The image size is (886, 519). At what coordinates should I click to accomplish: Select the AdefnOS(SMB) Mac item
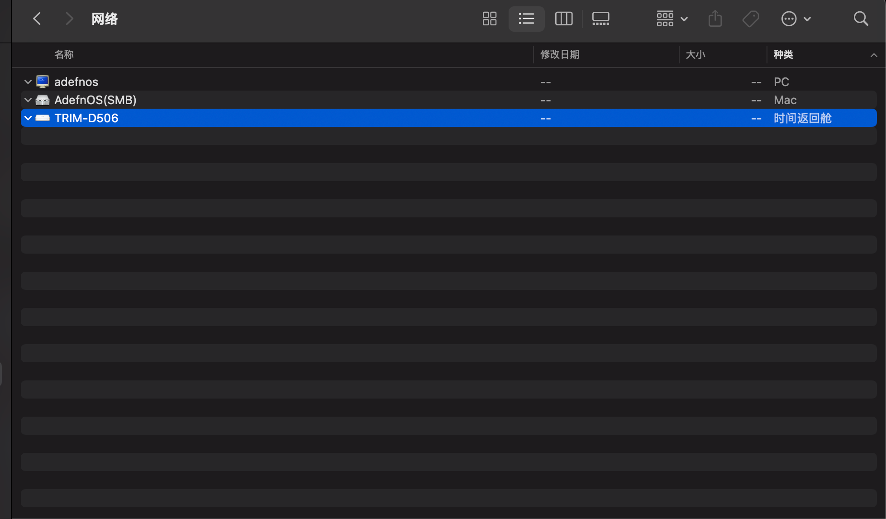tap(95, 100)
